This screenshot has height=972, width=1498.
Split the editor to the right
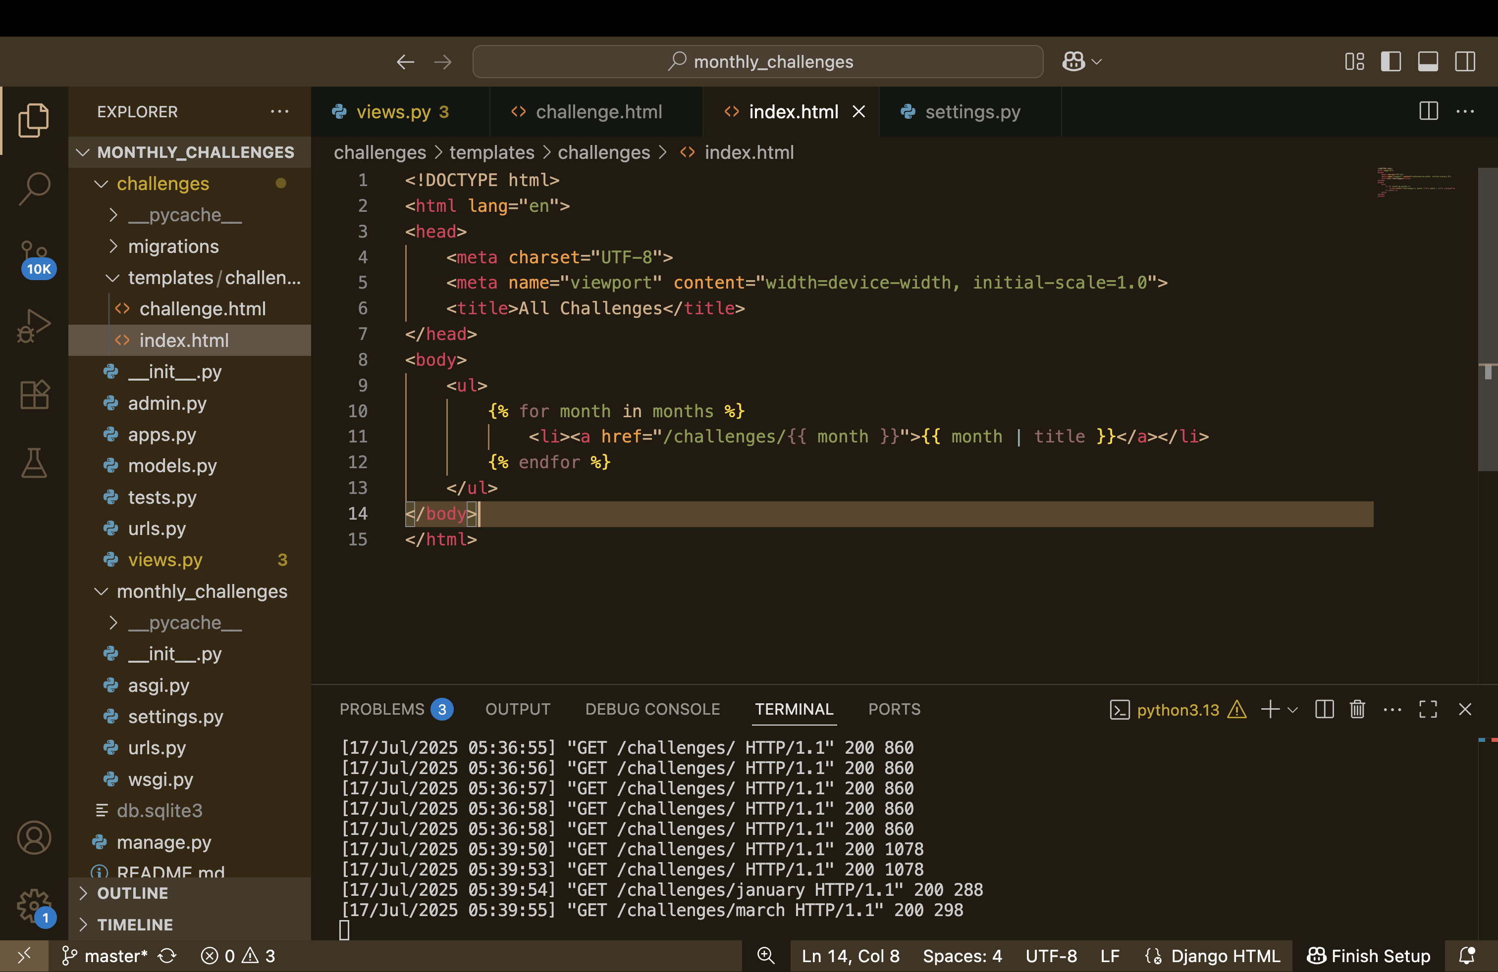1428,111
